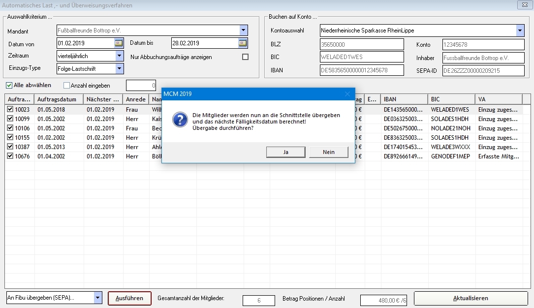The image size is (534, 308).
Task: Click the Anzahl number input field
Action: [141, 86]
